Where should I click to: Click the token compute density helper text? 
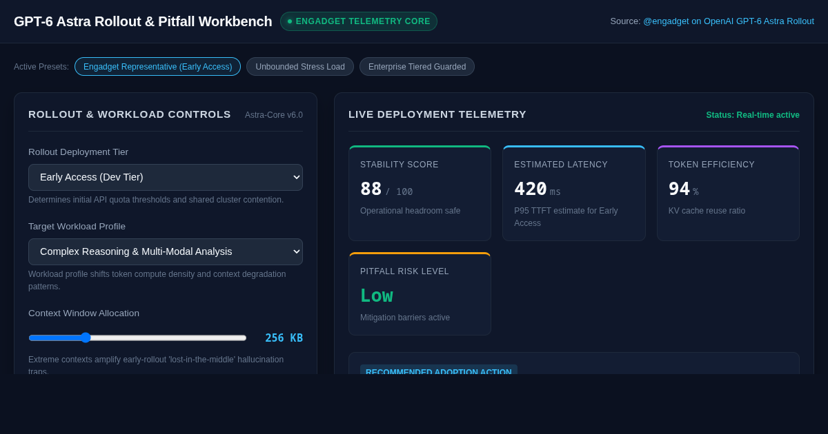157,280
